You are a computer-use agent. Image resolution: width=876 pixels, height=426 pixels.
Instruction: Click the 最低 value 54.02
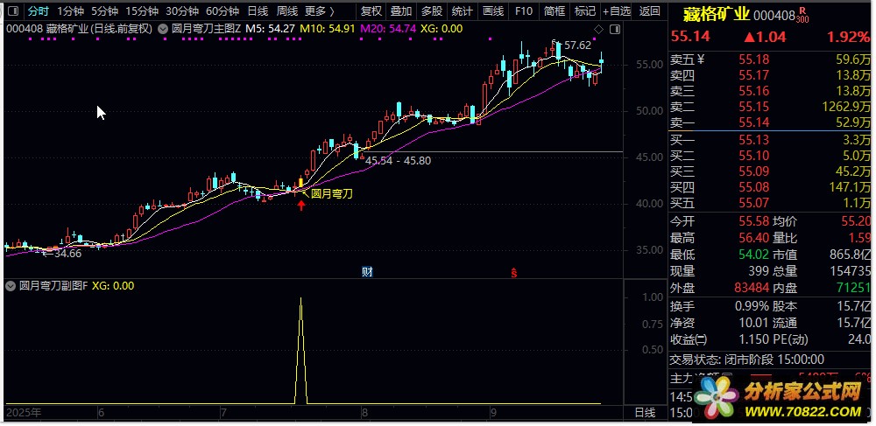coord(754,255)
